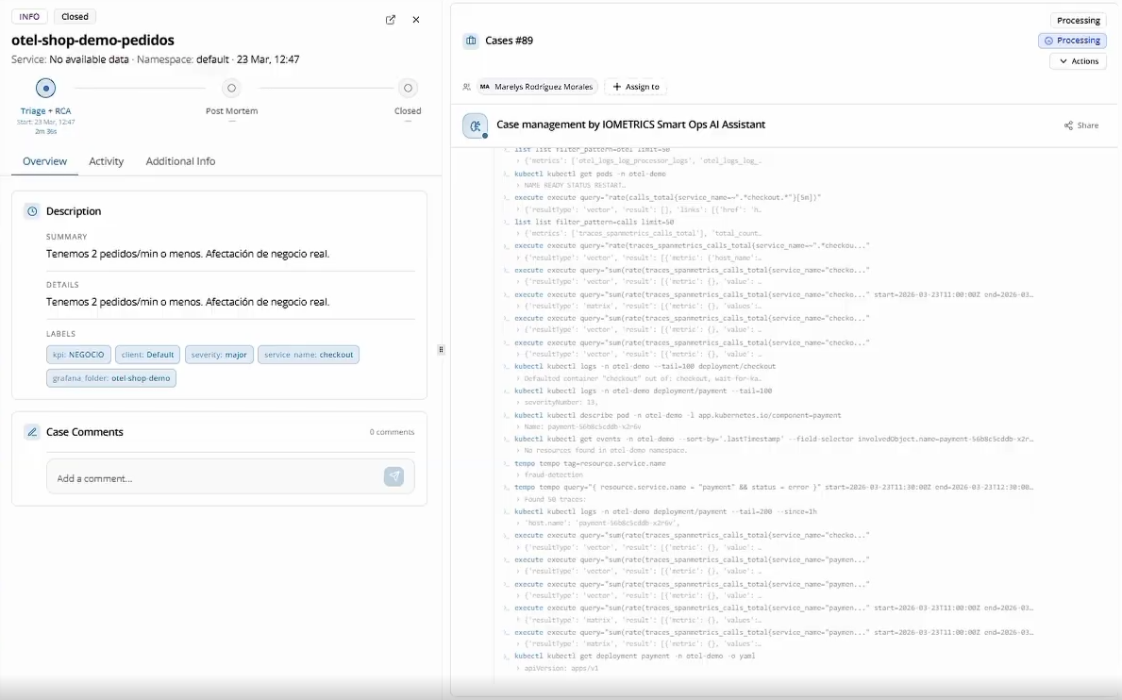Image resolution: width=1122 pixels, height=700 pixels.
Task: Click the assignees people icon
Action: (466, 87)
